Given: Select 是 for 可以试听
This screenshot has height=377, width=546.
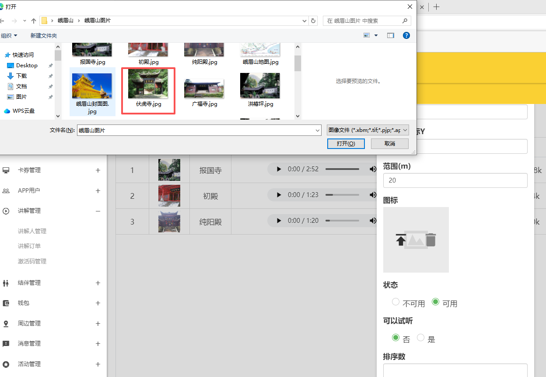Looking at the screenshot, I should point(420,337).
